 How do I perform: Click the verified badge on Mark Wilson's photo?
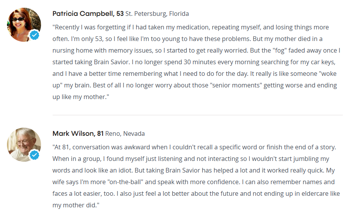pos(34,156)
